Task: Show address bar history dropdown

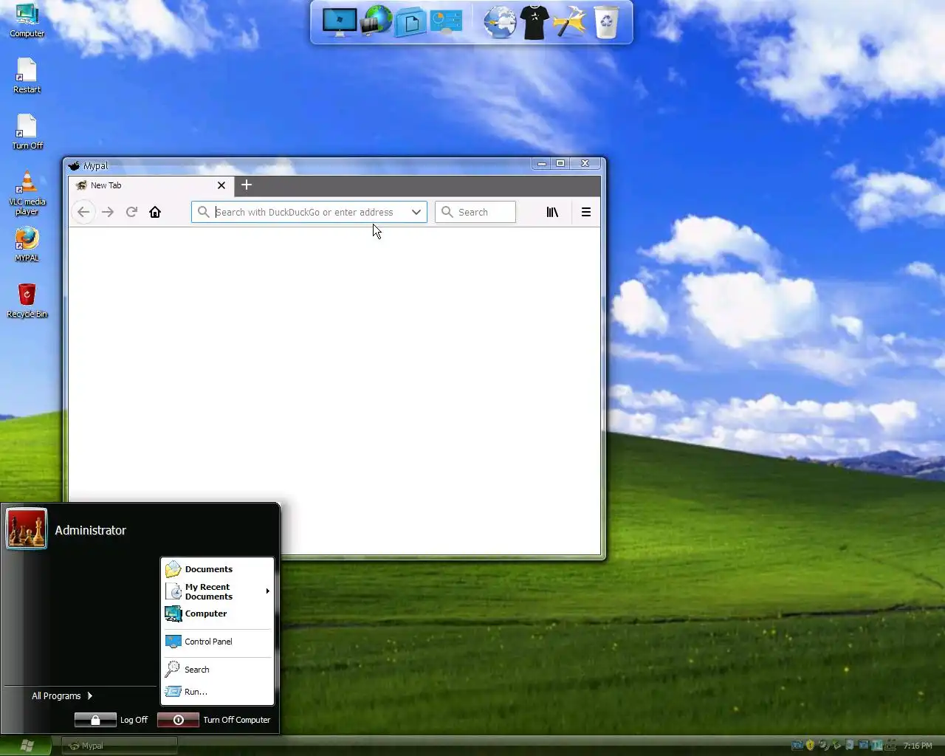Action: (416, 212)
